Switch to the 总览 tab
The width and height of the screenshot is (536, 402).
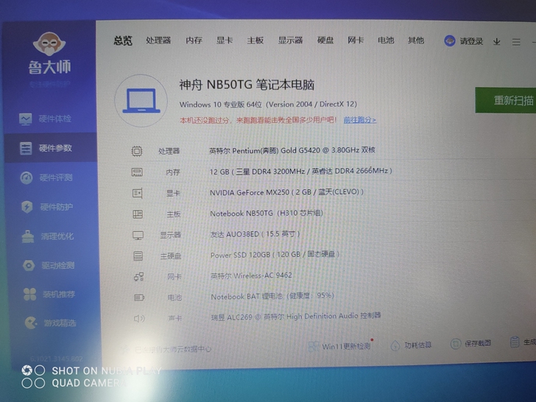123,40
